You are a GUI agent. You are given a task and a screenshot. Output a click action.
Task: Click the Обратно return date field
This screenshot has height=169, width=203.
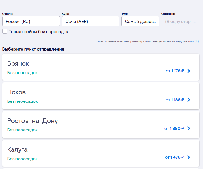(x=180, y=21)
